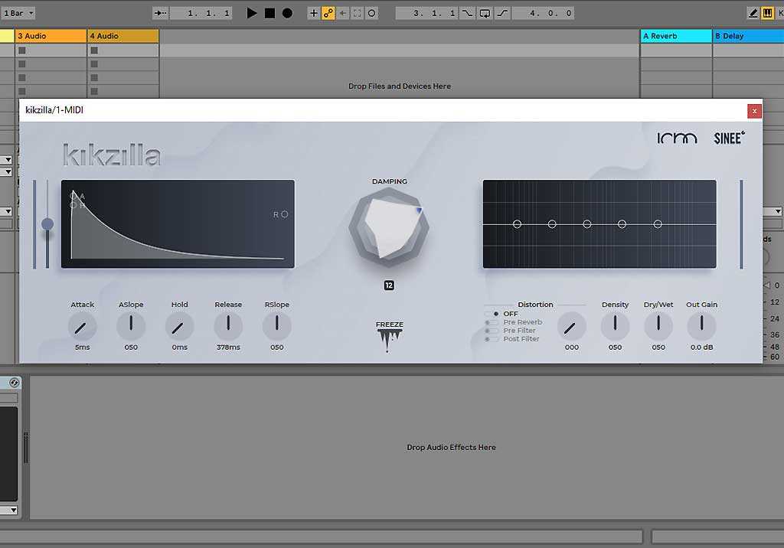Click the Out Gain value 0.0 dB
The height and width of the screenshot is (548, 784).
tap(701, 347)
